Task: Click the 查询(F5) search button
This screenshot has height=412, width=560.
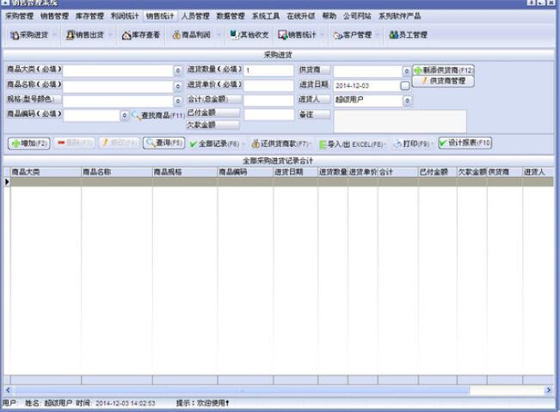Action: (x=164, y=143)
